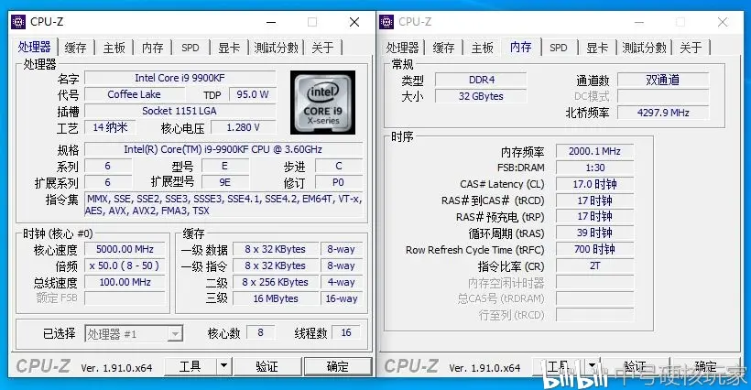Click the 1:30 FSB:DRAM ratio
Image resolution: width=751 pixels, height=390 pixels.
pos(595,168)
